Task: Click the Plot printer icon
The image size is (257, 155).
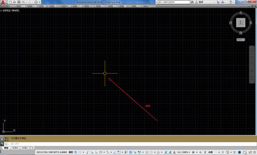Action: (36, 2)
